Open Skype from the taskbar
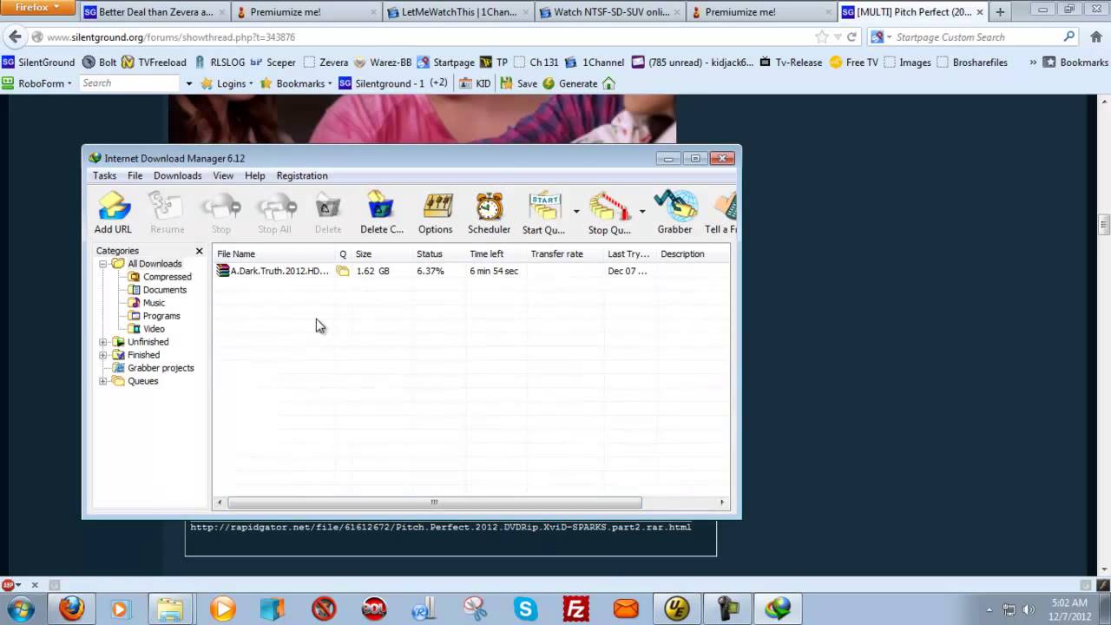The width and height of the screenshot is (1111, 625). tap(525, 609)
